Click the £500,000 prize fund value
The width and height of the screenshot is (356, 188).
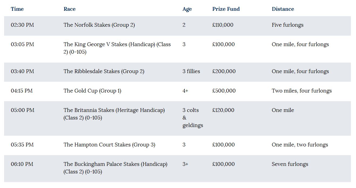point(224,91)
